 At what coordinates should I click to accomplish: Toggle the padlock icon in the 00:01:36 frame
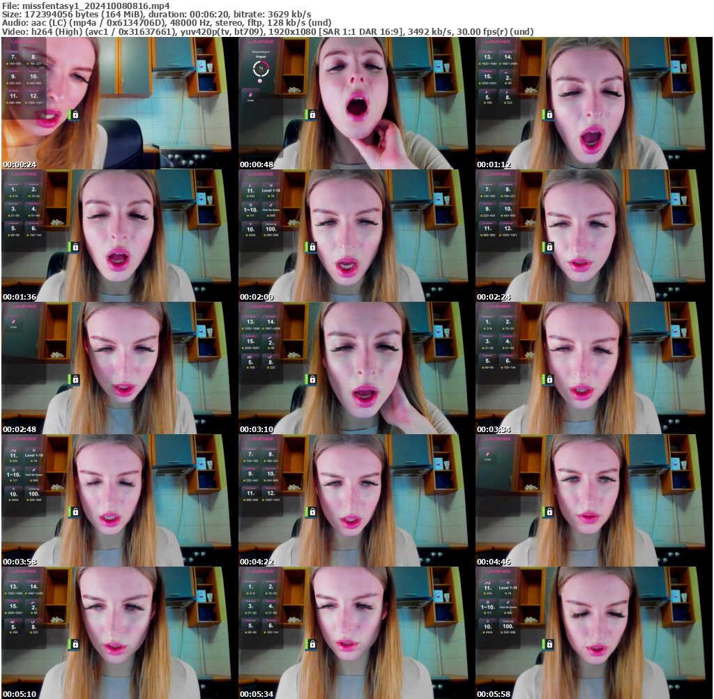click(75, 247)
